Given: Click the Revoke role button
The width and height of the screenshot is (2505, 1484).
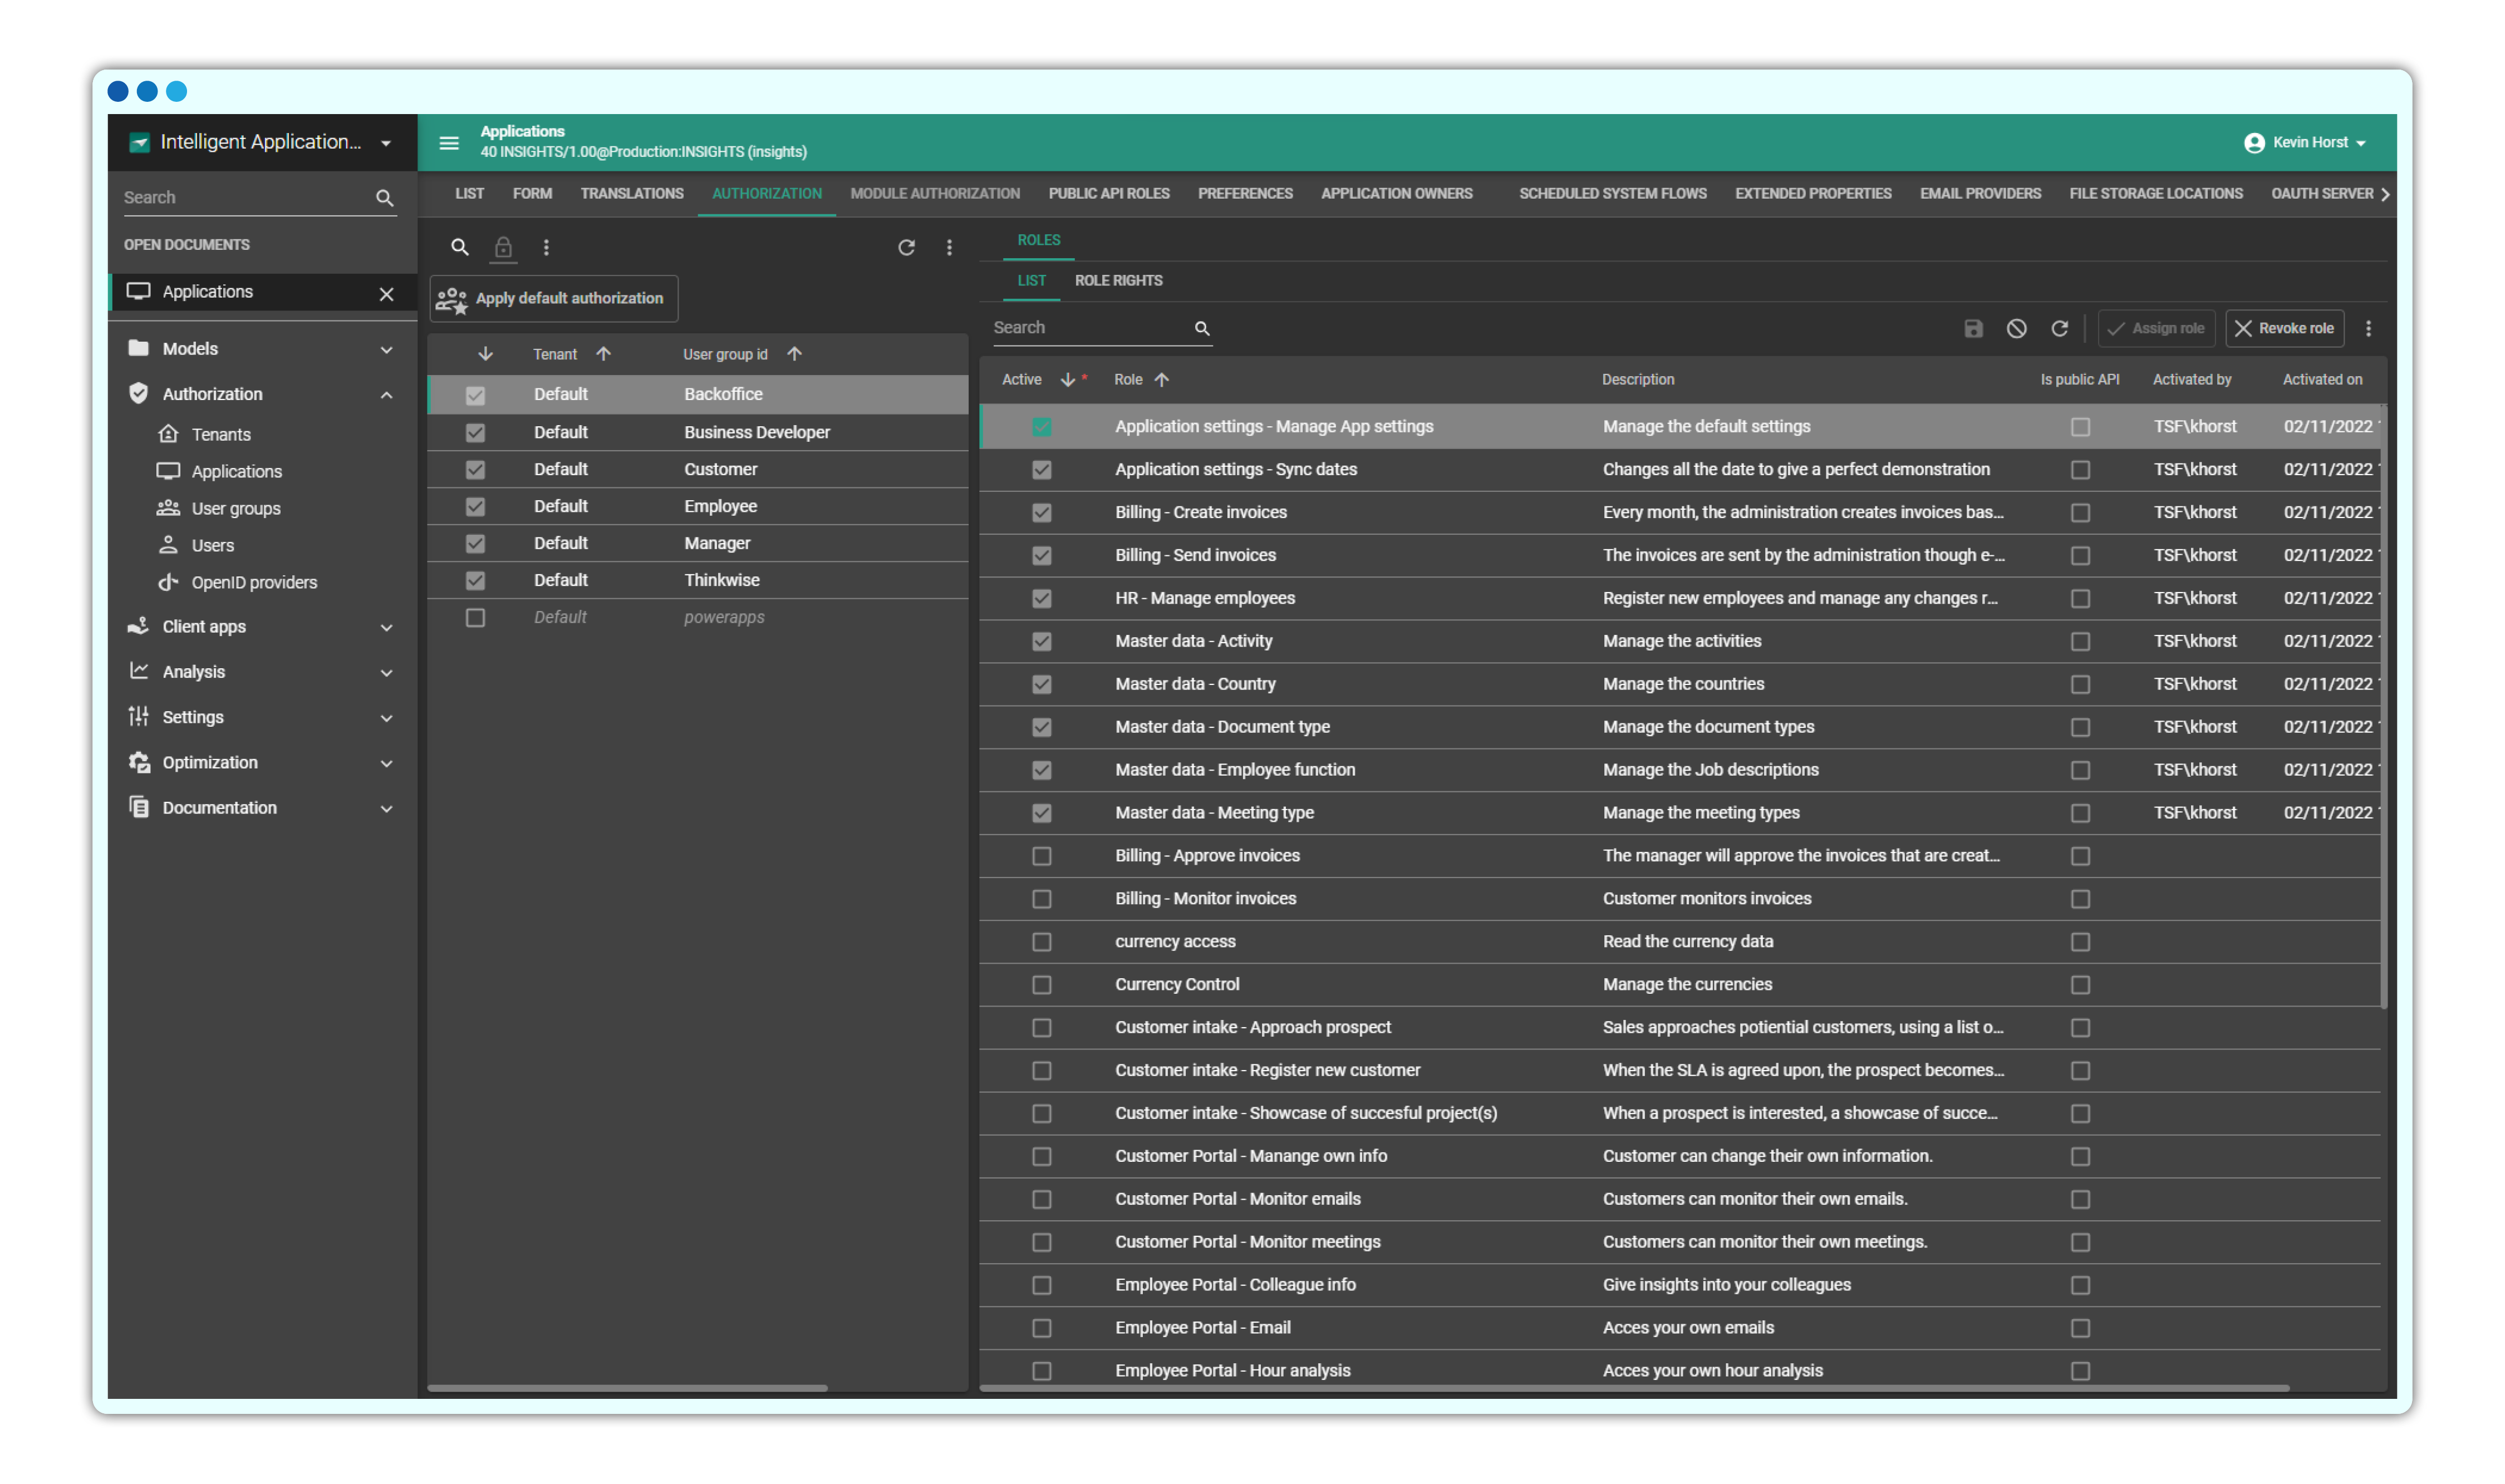Looking at the screenshot, I should [2285, 328].
